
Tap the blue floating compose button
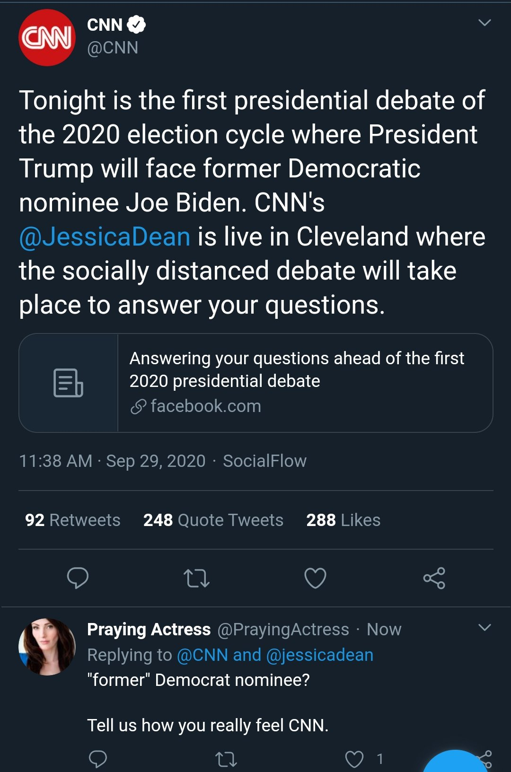(456, 762)
